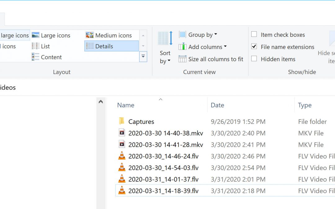Image resolution: width=335 pixels, height=209 pixels.
Task: Click the MKV file icon for 2020-03-30 14-40-38.mkv
Action: tap(122, 133)
